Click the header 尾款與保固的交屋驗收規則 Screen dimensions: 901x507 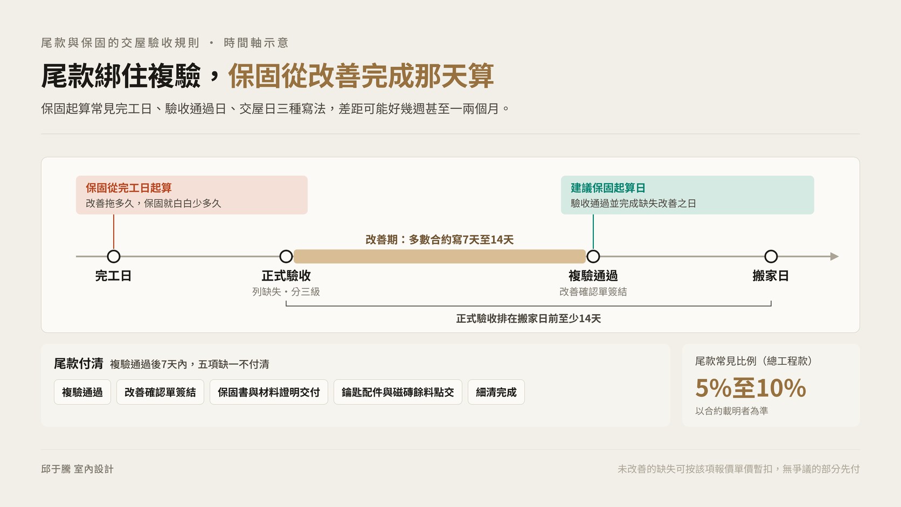pyautogui.click(x=120, y=43)
